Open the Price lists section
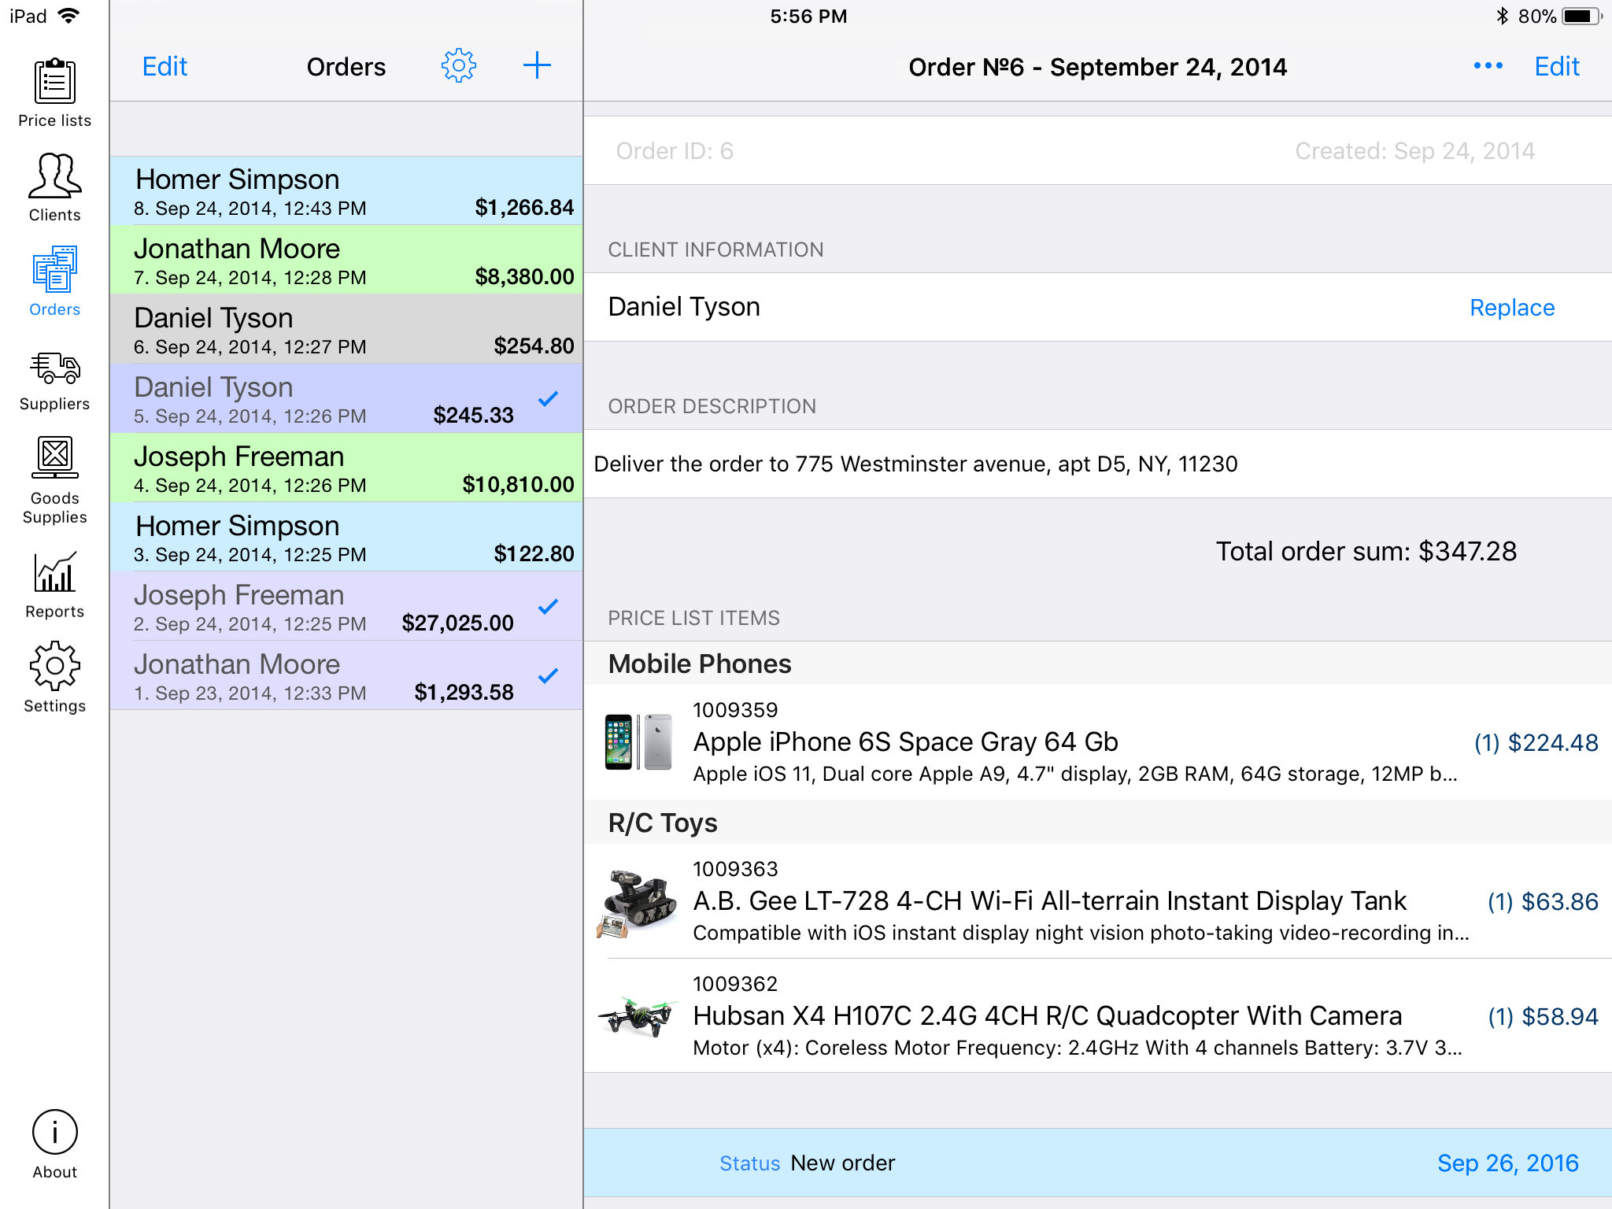This screenshot has width=1612, height=1209. pos(54,93)
